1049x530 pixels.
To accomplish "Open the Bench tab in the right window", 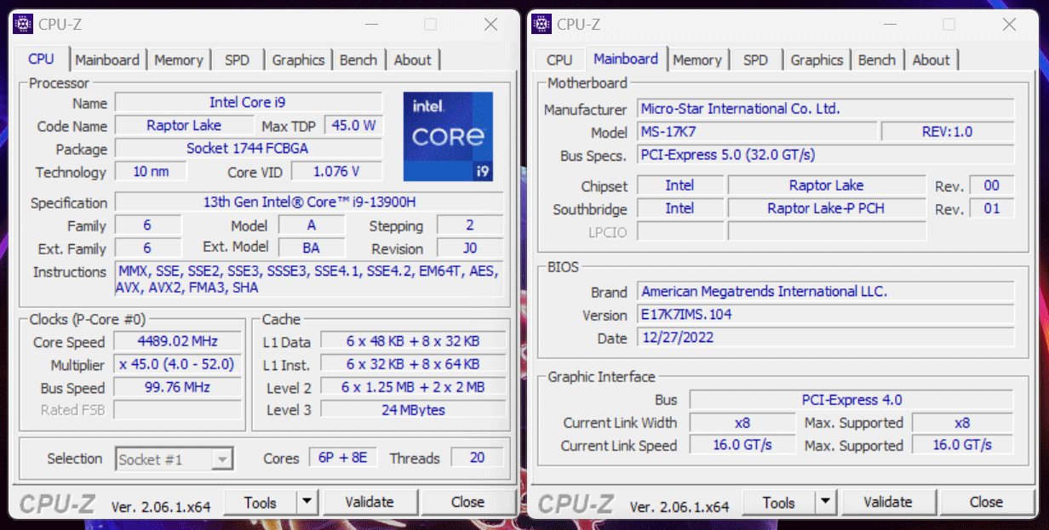I will pos(877,60).
